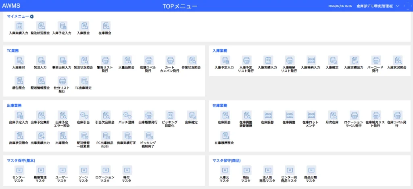413x189 pixels.
Task: Select 権限管理マスタ
Action: (x=40, y=170)
